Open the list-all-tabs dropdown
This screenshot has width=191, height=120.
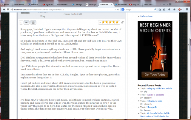(x=167, y=4)
